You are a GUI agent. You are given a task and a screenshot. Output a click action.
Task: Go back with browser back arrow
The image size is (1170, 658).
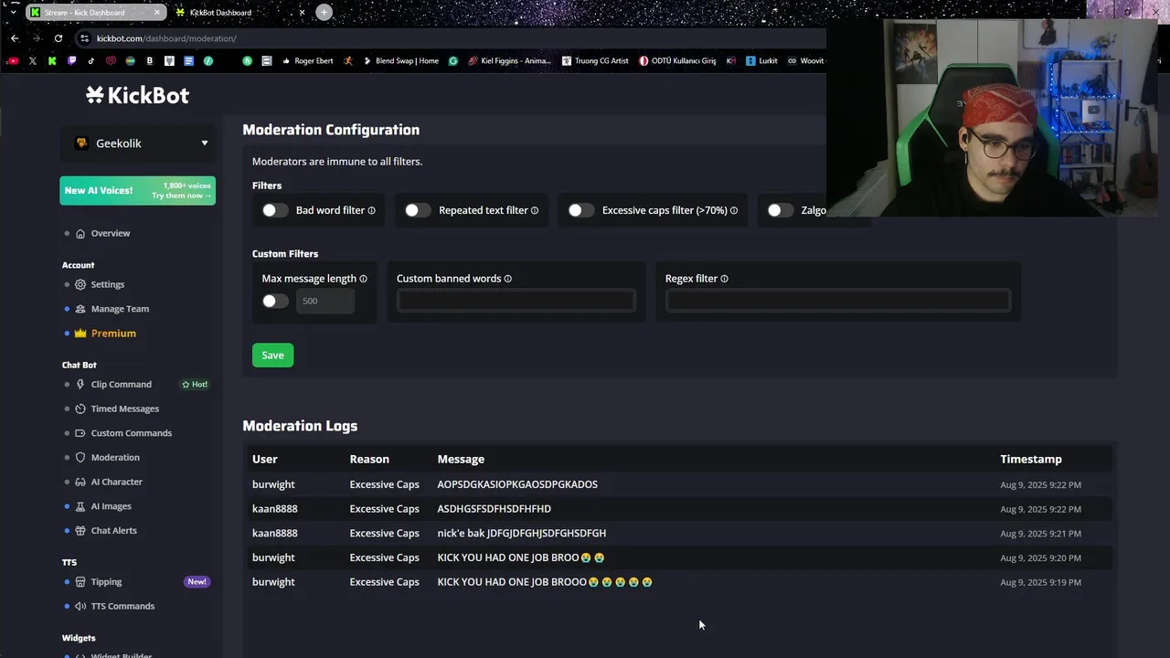pyautogui.click(x=15, y=38)
